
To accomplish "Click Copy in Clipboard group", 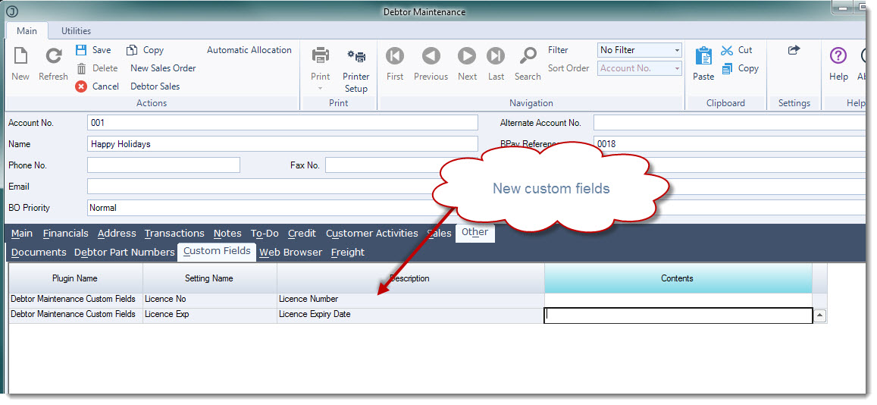I will [x=739, y=68].
